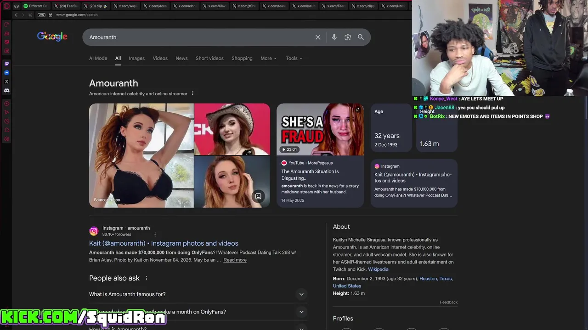Switch to the x.com/wsp tab
The height and width of the screenshot is (330, 588).
pyautogui.click(x=125, y=6)
